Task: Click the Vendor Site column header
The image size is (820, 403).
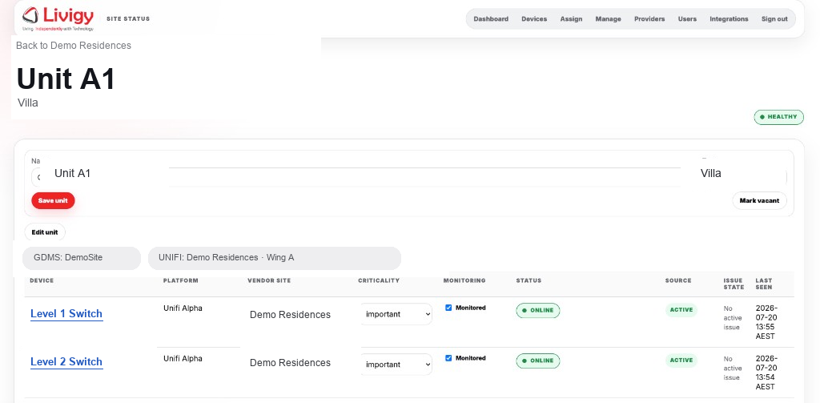Action: click(269, 280)
